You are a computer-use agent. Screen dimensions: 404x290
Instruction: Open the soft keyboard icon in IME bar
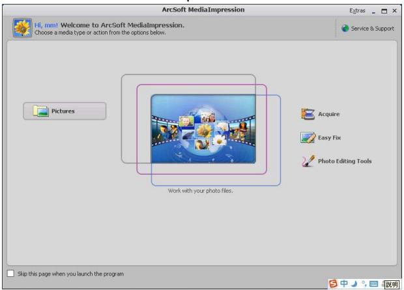373,284
